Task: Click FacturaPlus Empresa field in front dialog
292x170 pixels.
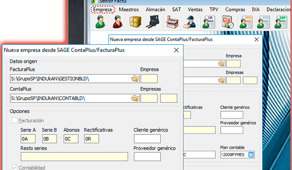Action: pos(149,79)
